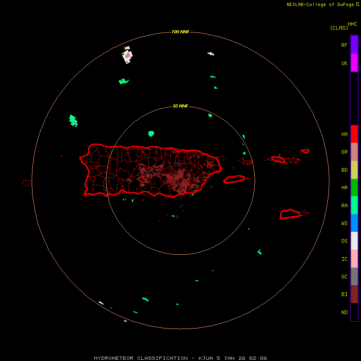Click the NEXLAB-College of DuPage credit text

(x=320, y=4)
